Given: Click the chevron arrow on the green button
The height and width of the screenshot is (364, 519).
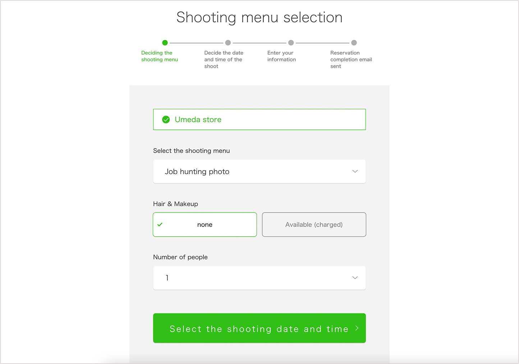Looking at the screenshot, I should click(x=357, y=328).
